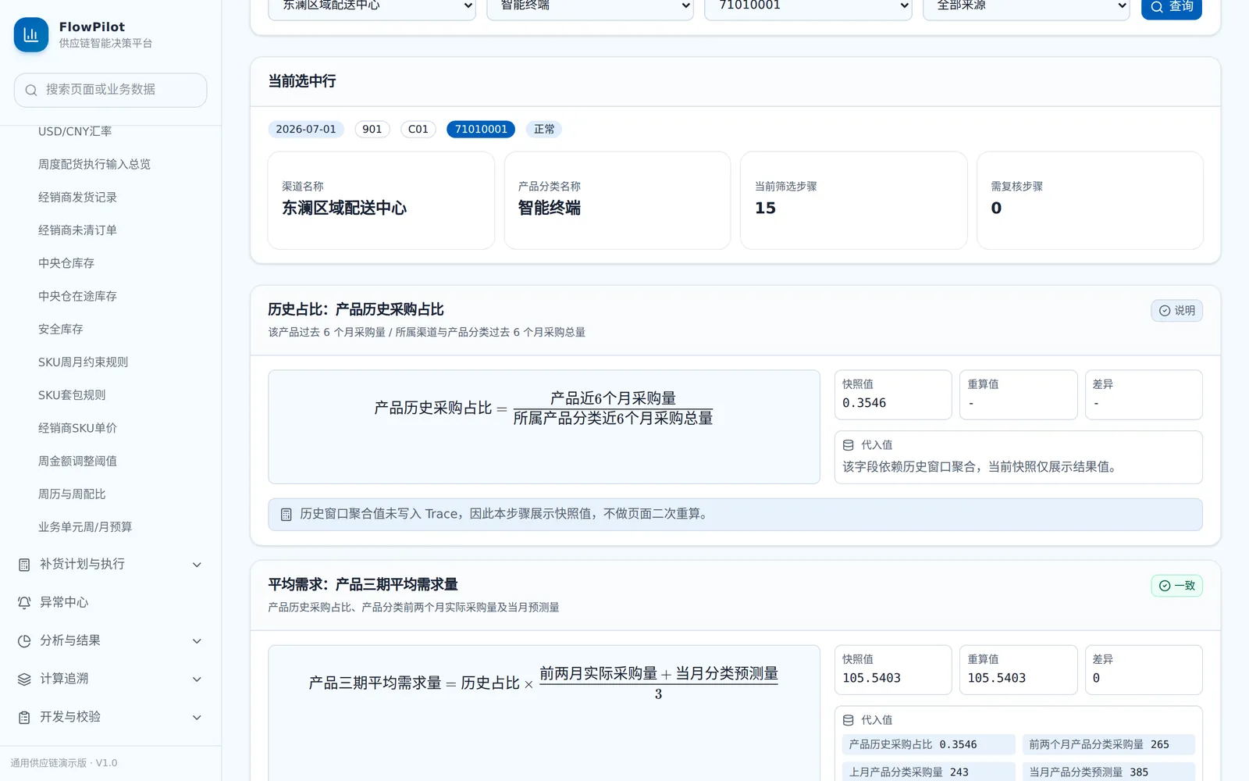Open 周金额调整阈值 page
The height and width of the screenshot is (781, 1249).
pos(77,461)
